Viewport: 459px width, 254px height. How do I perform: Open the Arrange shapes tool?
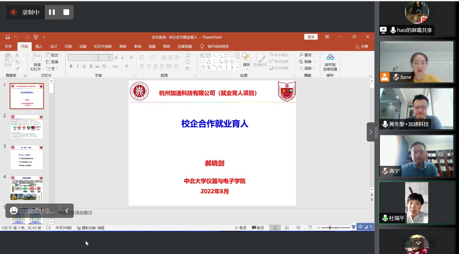(x=246, y=60)
